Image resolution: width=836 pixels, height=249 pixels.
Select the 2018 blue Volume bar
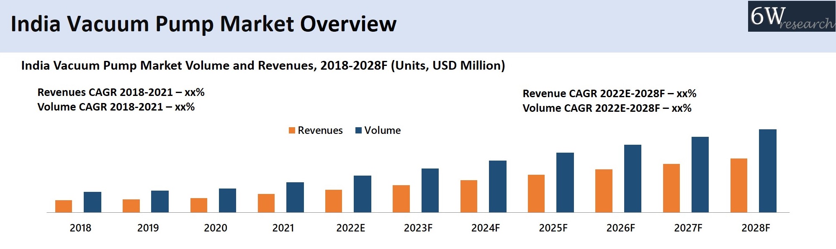pyautogui.click(x=92, y=202)
